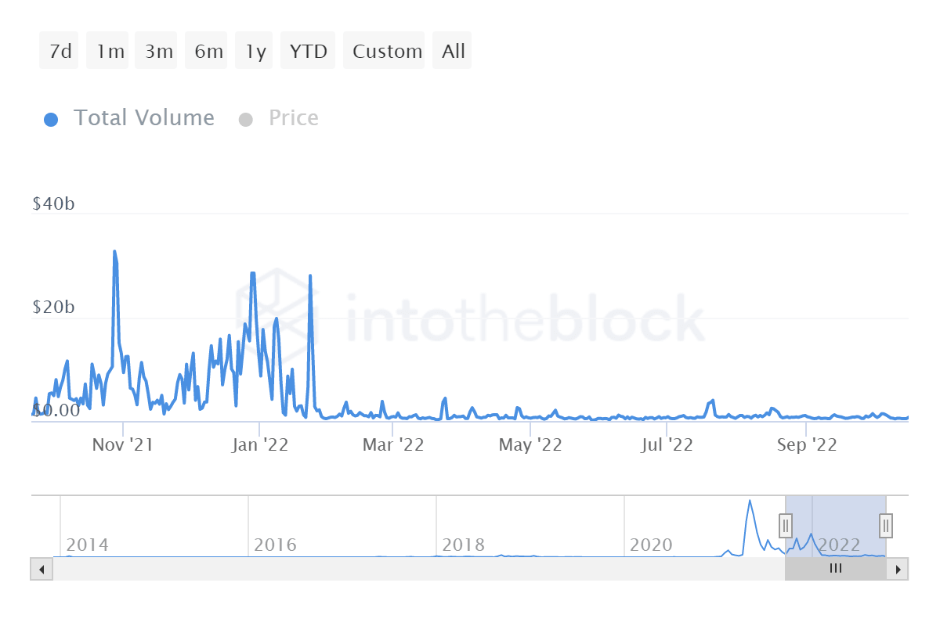
Task: Show All historical data
Action: pos(453,52)
